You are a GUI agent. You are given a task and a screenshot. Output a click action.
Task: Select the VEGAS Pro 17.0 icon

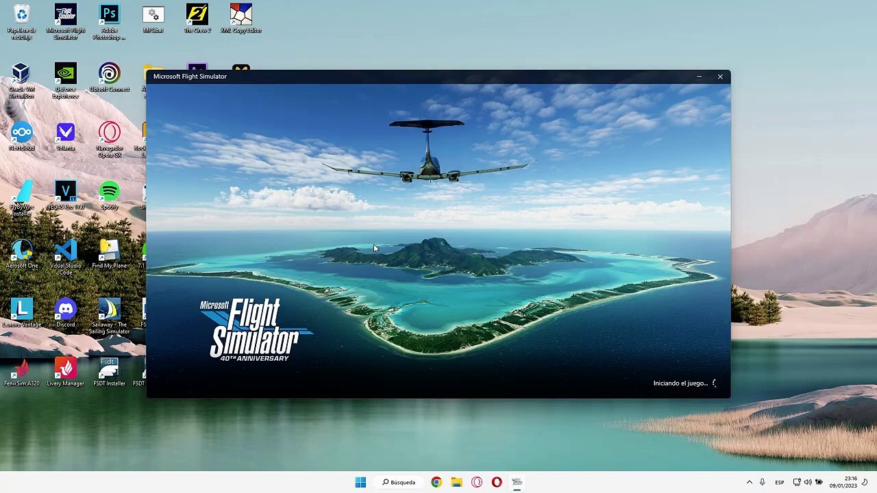click(66, 196)
